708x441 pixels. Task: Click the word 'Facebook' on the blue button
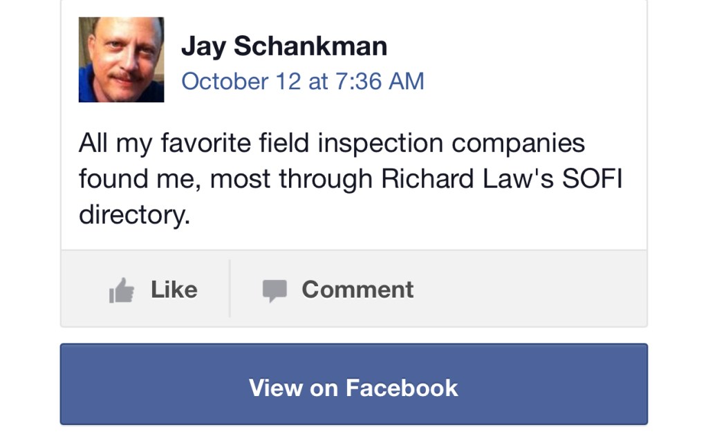402,387
